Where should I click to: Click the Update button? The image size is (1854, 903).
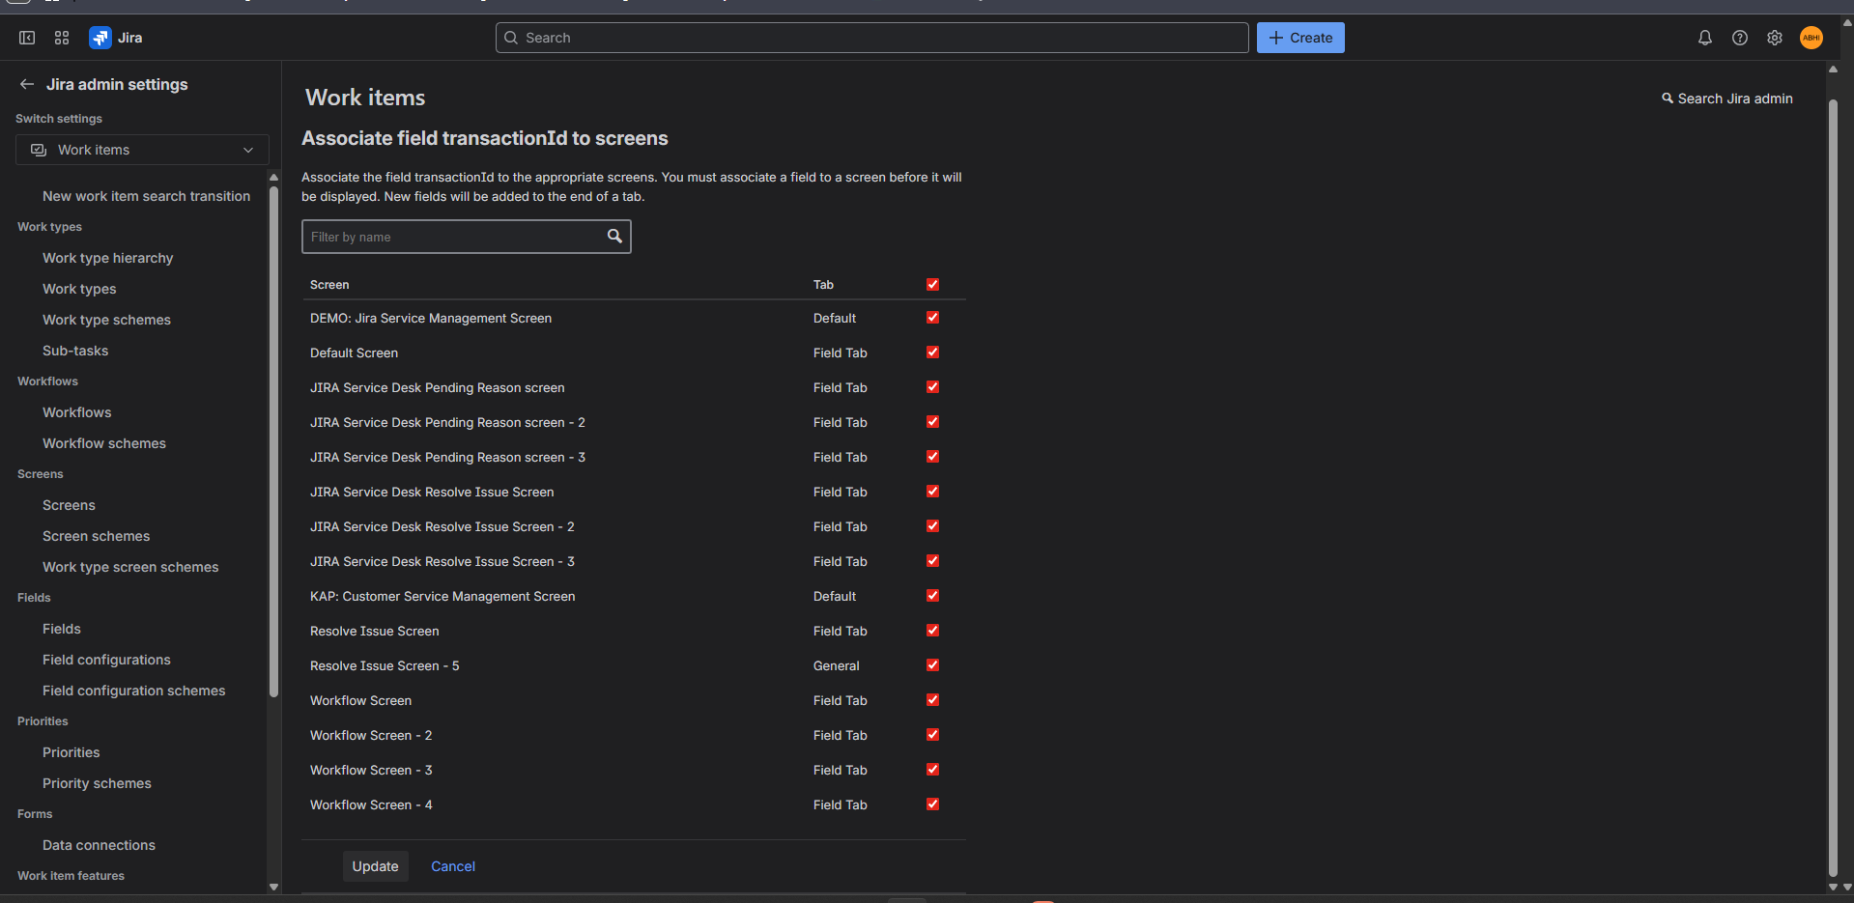click(x=375, y=866)
